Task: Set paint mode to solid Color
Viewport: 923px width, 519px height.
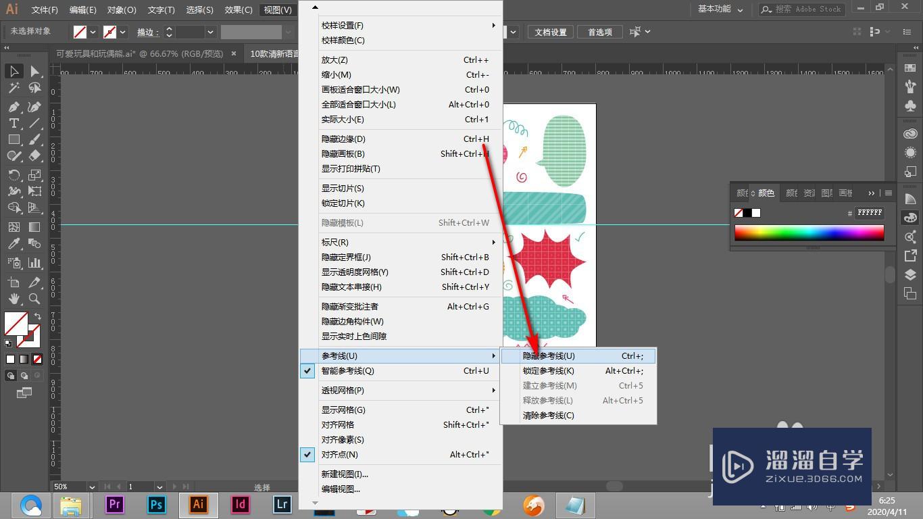Action: 11,360
